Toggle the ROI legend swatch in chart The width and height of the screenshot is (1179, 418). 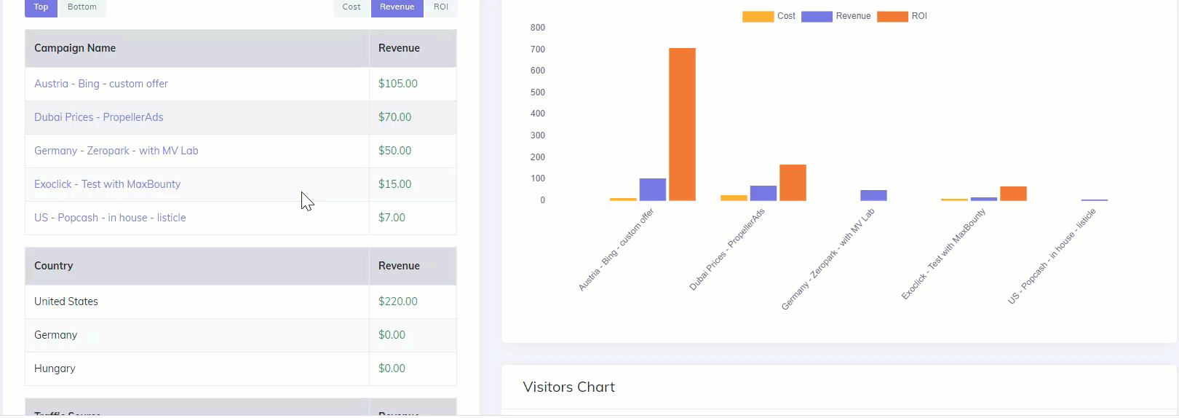click(x=892, y=16)
